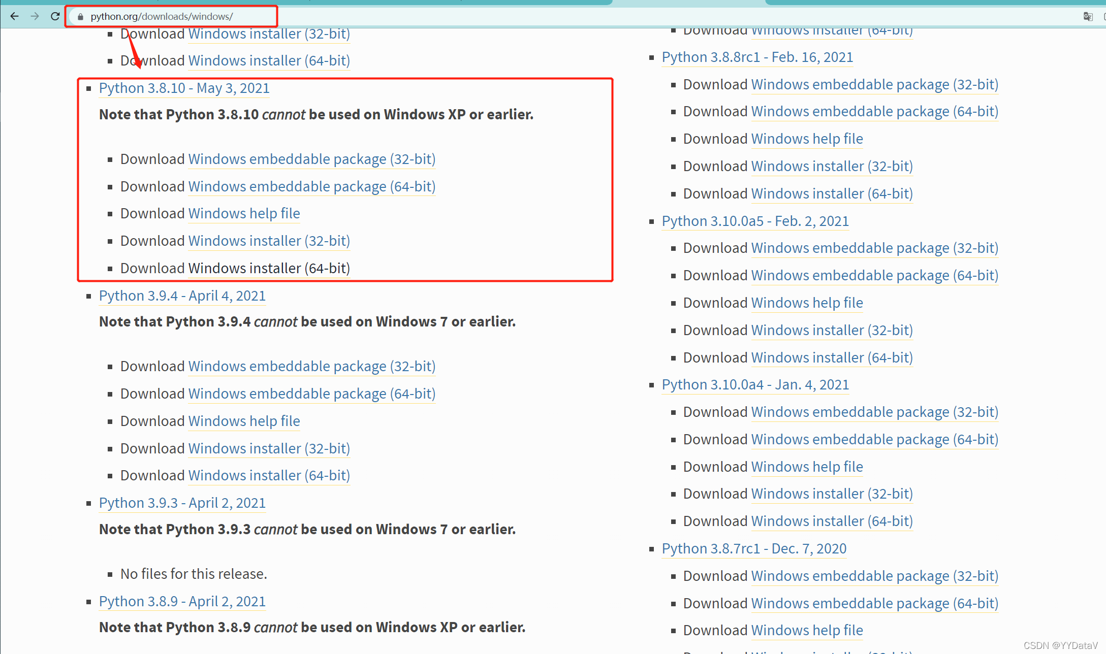Image resolution: width=1106 pixels, height=654 pixels.
Task: Open the Python 3.10.0a5 release page
Action: (755, 221)
